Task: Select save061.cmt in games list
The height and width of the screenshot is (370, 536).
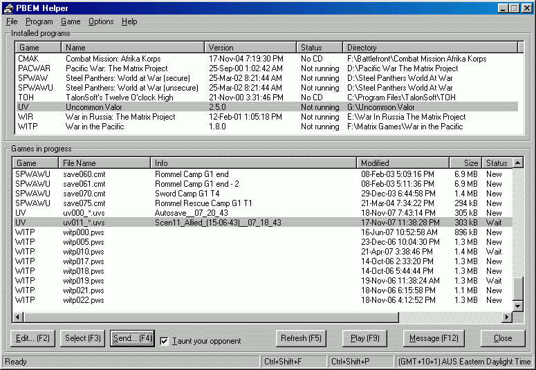Action: [x=263, y=184]
